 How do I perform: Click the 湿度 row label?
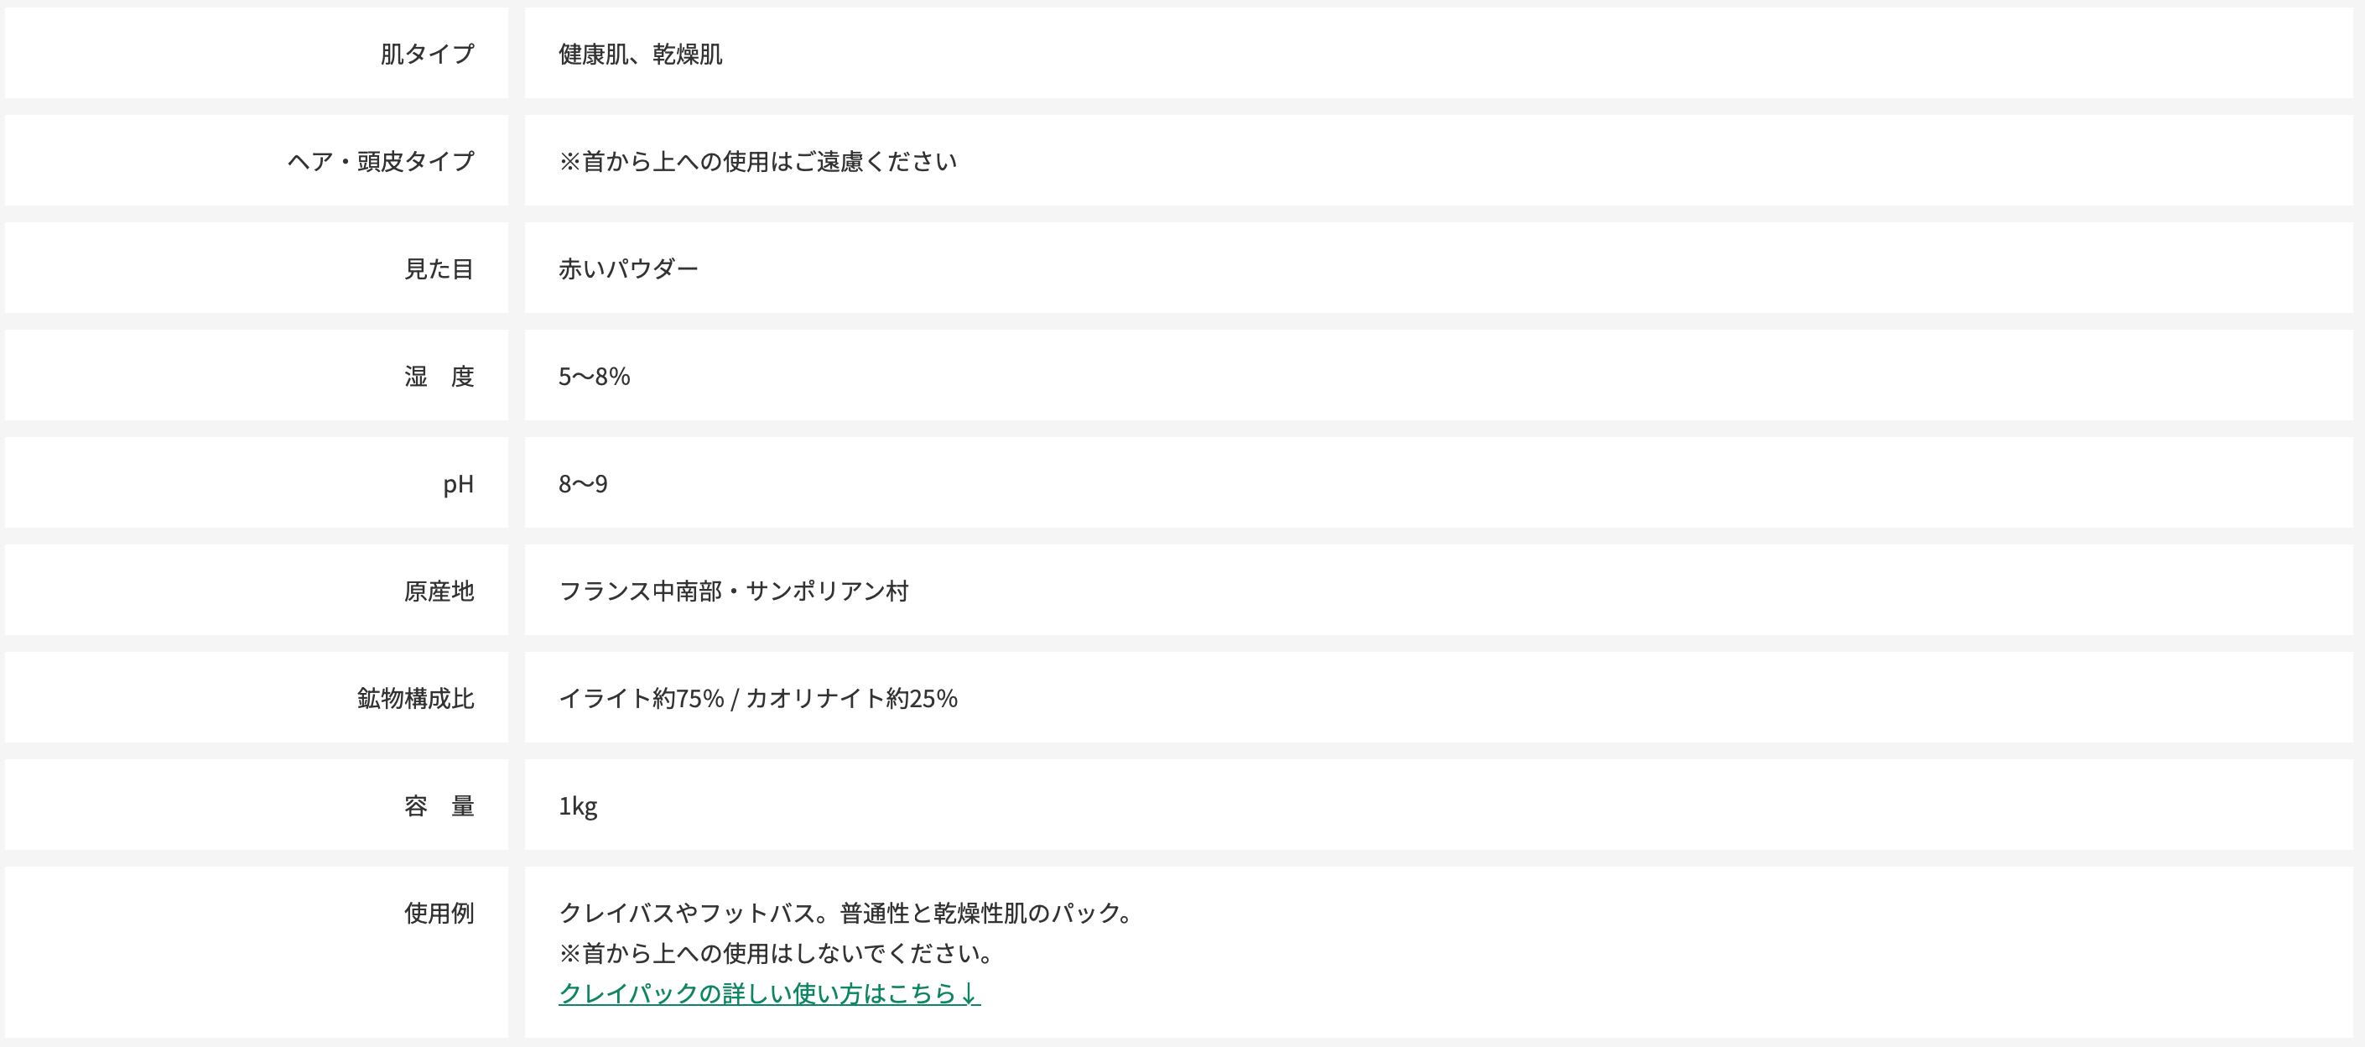click(439, 377)
